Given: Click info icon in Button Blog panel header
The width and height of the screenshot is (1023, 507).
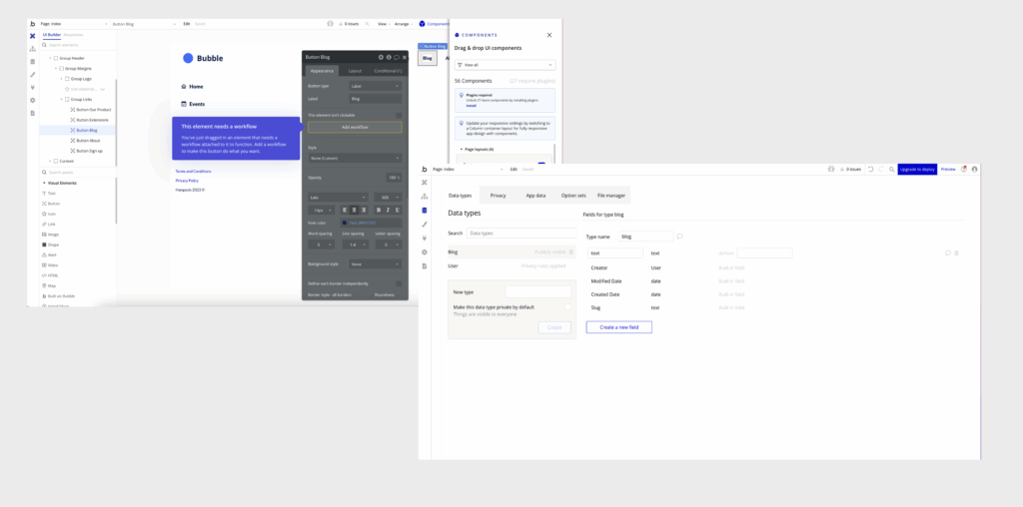Looking at the screenshot, I should click(x=389, y=57).
